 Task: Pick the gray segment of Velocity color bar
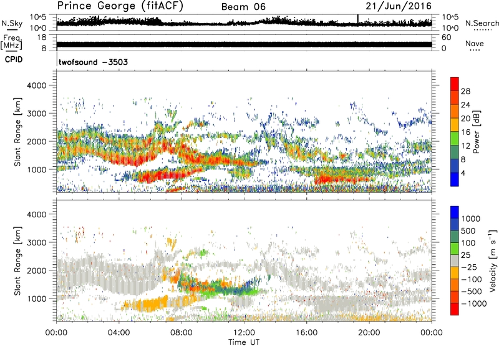[x=455, y=260]
